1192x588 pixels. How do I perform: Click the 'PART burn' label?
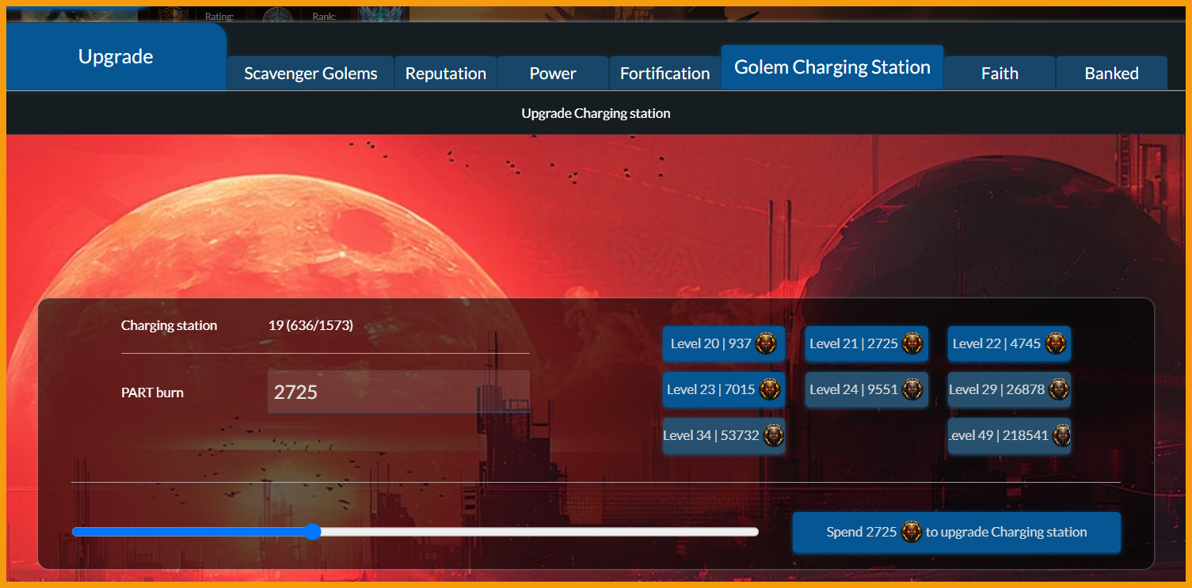click(152, 393)
